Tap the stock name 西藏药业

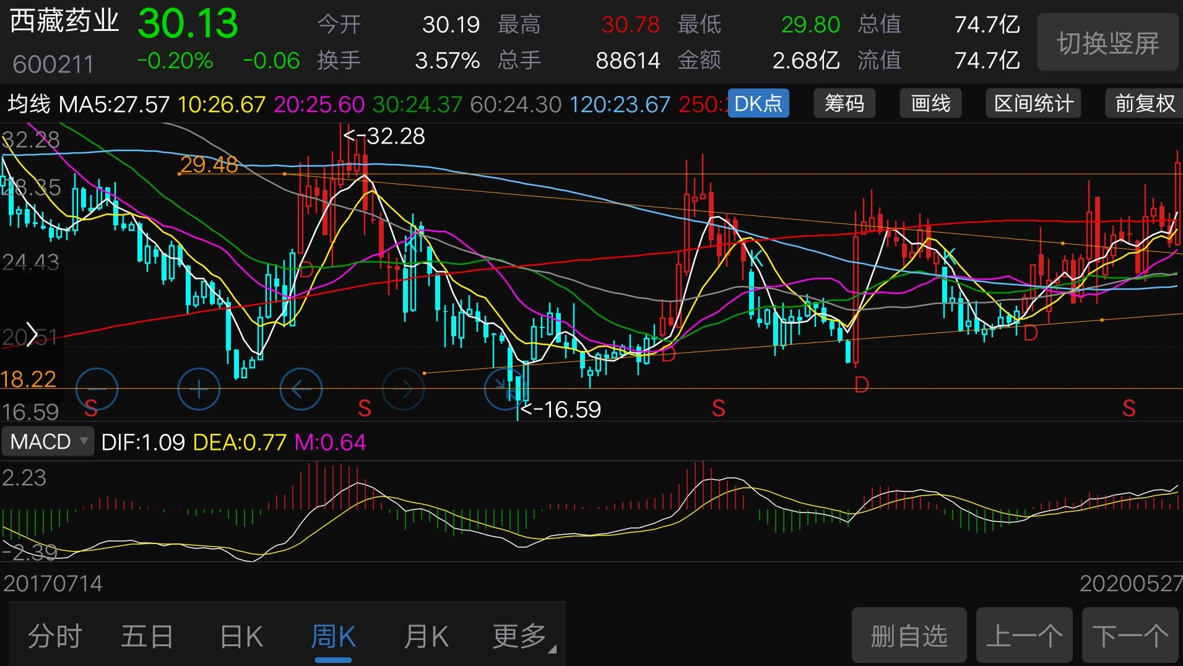click(64, 21)
